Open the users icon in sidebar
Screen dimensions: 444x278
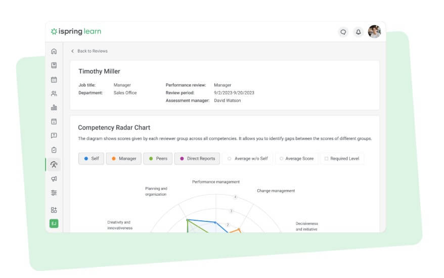[x=54, y=94]
